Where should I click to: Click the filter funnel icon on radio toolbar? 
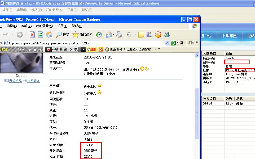coord(40,49)
